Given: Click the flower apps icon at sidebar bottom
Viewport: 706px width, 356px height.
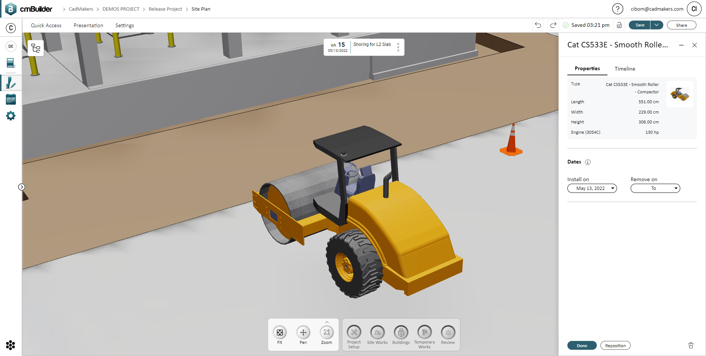Looking at the screenshot, I should click(x=11, y=345).
